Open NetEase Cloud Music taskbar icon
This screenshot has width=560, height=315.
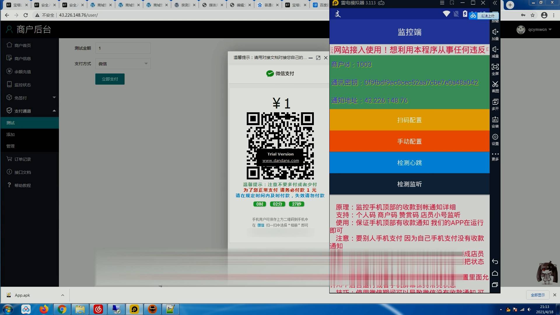coord(98,309)
